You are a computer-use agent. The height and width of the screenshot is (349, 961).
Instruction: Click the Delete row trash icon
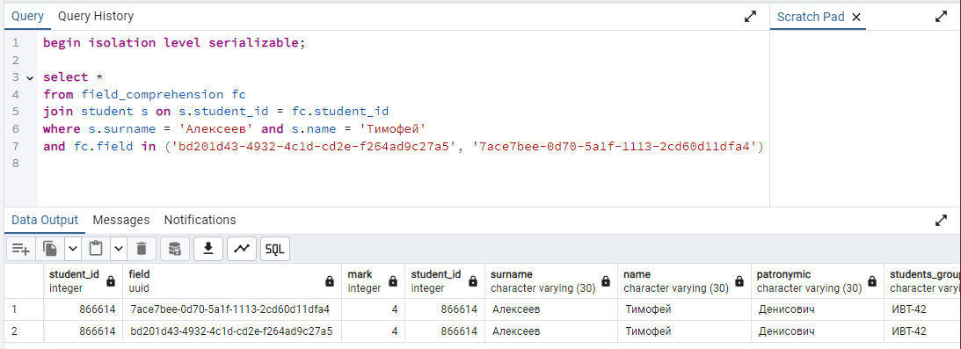[x=142, y=249]
